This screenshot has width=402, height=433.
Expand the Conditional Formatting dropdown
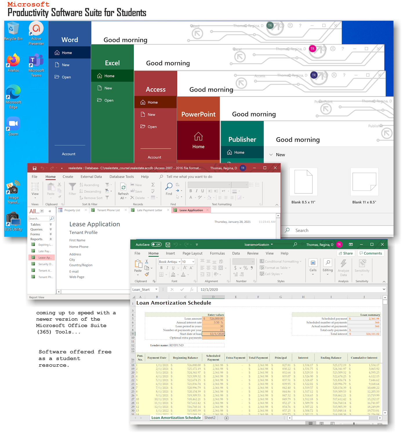tap(301, 262)
